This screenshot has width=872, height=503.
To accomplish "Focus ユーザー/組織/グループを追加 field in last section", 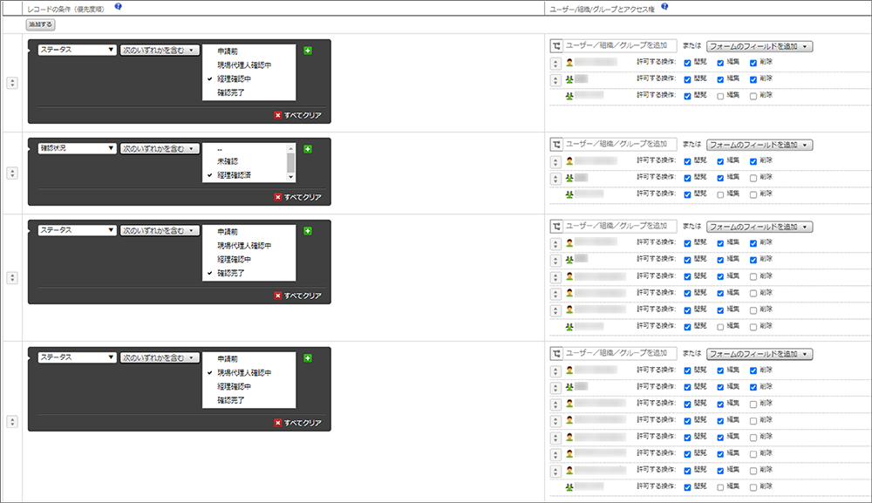I will [620, 353].
